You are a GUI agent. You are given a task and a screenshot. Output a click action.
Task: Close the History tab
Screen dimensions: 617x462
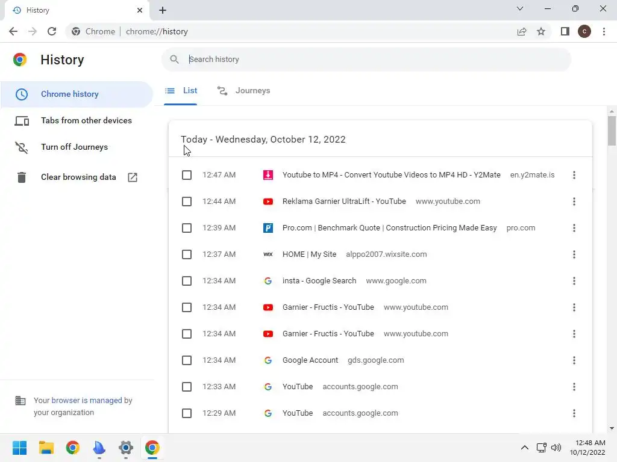click(x=140, y=10)
